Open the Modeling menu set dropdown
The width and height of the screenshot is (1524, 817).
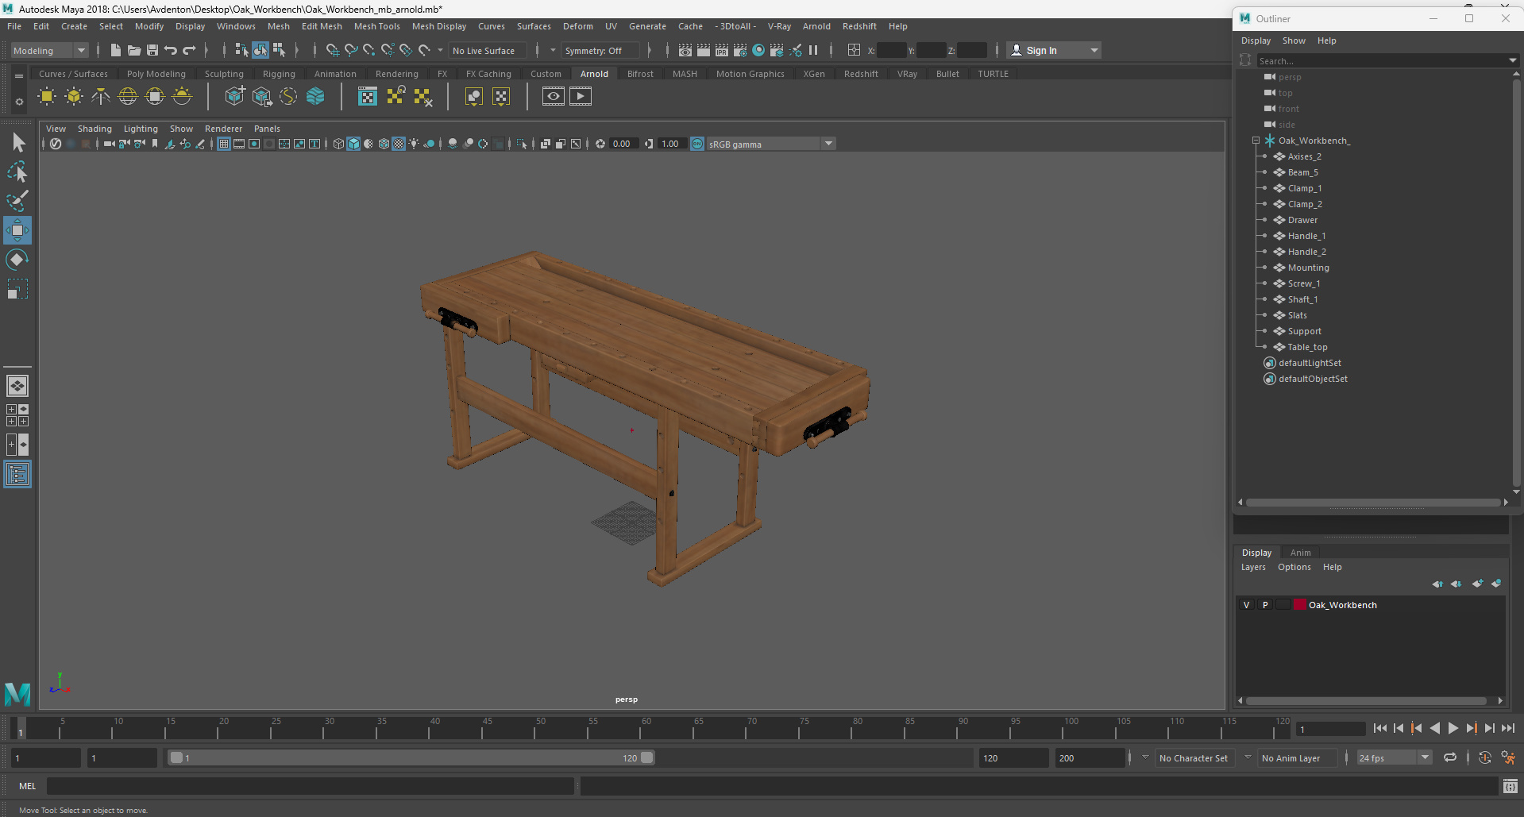point(49,50)
